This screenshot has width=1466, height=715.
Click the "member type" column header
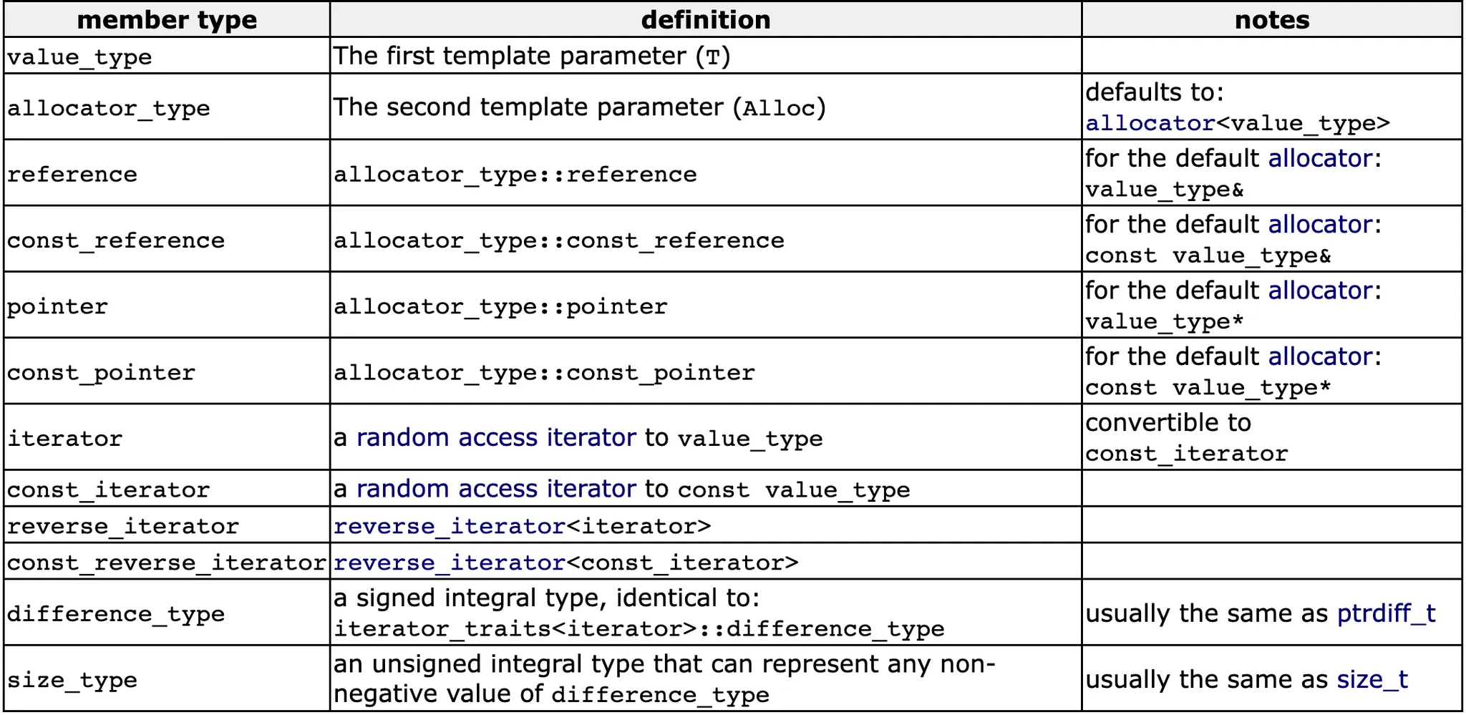tap(167, 20)
